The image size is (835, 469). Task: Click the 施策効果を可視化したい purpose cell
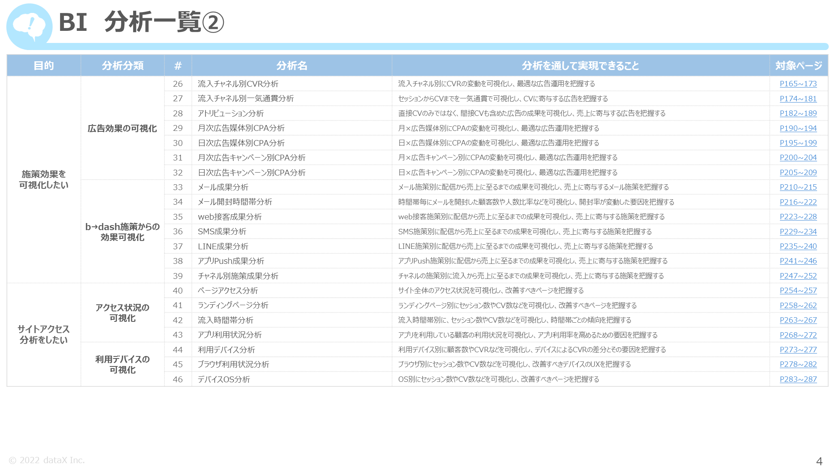[x=44, y=180]
